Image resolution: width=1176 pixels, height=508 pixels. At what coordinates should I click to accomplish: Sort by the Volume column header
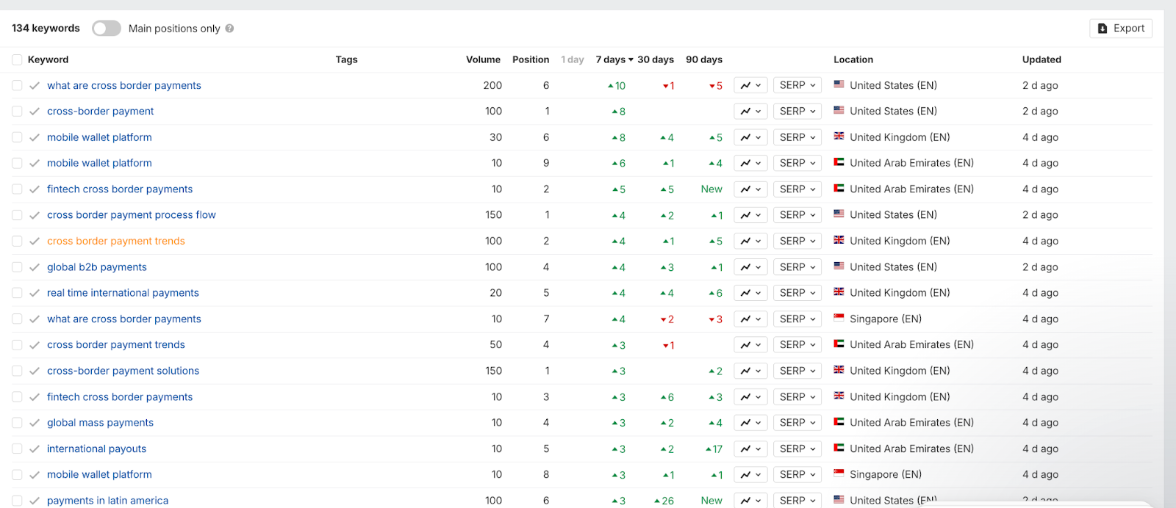pyautogui.click(x=483, y=59)
